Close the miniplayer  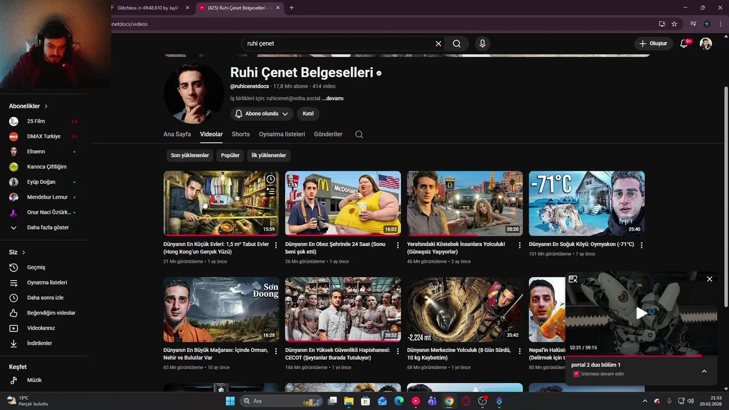[x=710, y=279]
